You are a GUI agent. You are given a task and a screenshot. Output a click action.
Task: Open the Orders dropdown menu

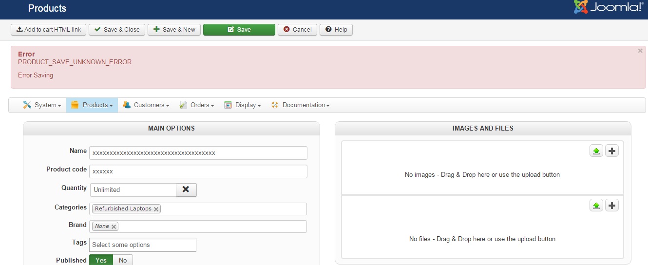[x=197, y=105]
